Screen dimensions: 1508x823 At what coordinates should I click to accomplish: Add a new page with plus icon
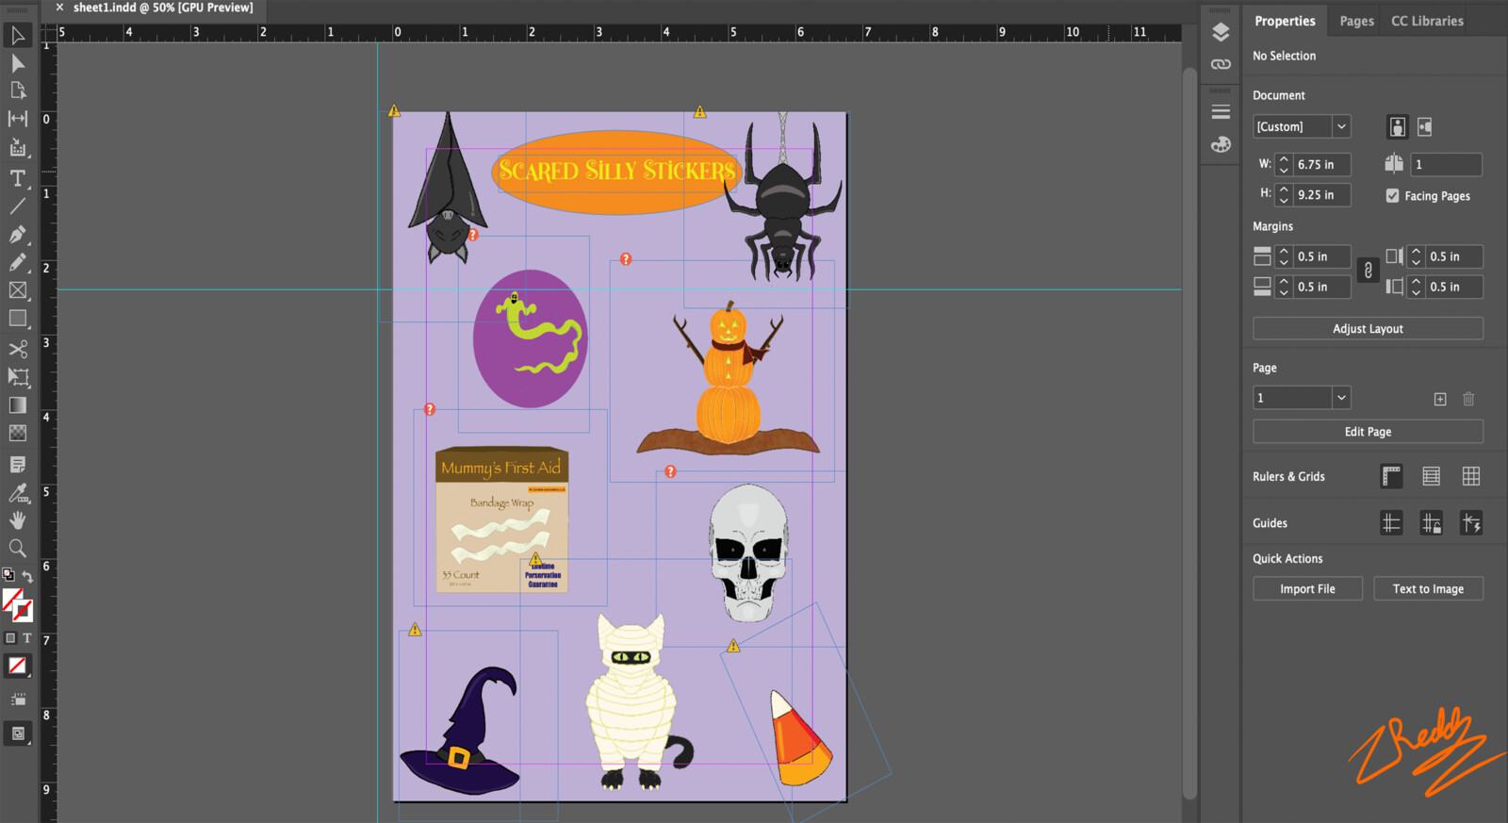click(x=1440, y=399)
